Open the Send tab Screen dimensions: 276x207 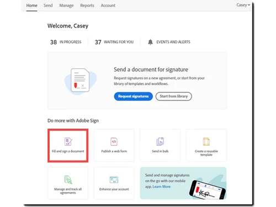click(48, 6)
